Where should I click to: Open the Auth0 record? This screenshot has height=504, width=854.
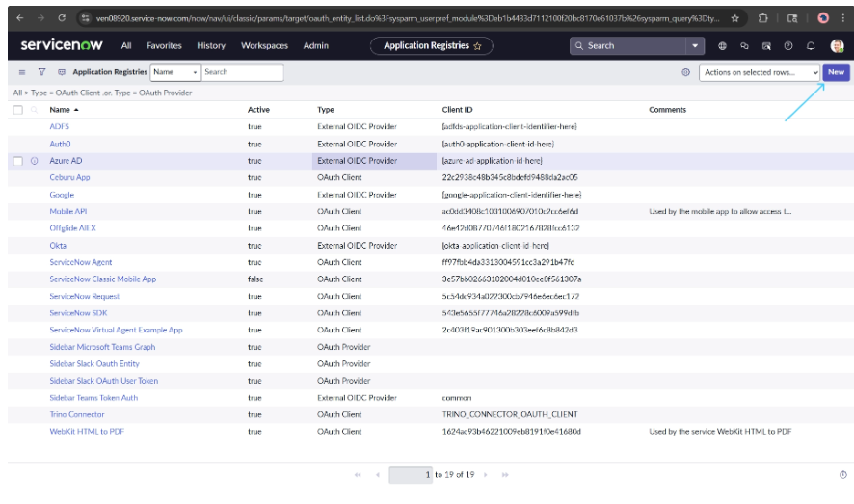(x=60, y=145)
